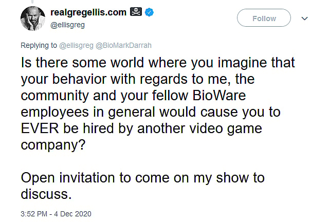Click the 3:52 PM timestamp
329x222 pixels.
(x=34, y=213)
